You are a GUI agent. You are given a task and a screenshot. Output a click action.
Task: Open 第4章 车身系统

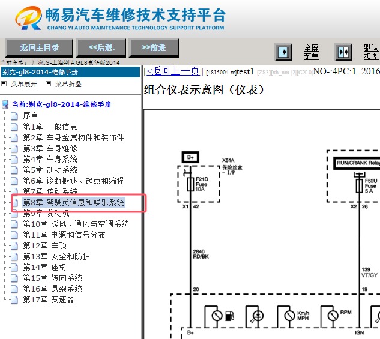point(50,159)
